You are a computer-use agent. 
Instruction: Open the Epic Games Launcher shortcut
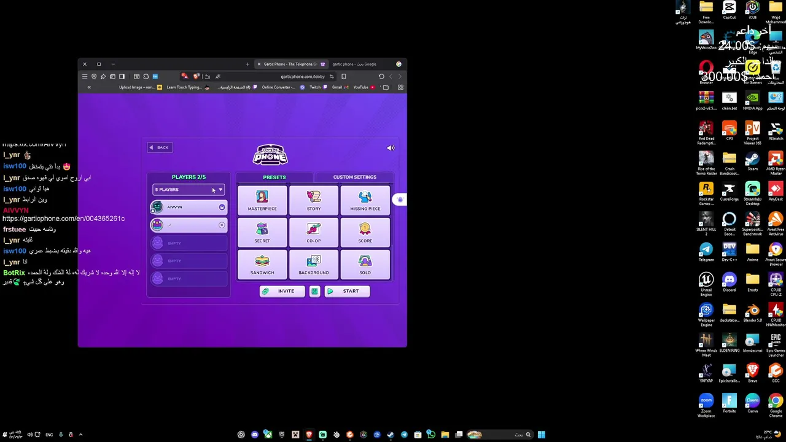coord(776,345)
